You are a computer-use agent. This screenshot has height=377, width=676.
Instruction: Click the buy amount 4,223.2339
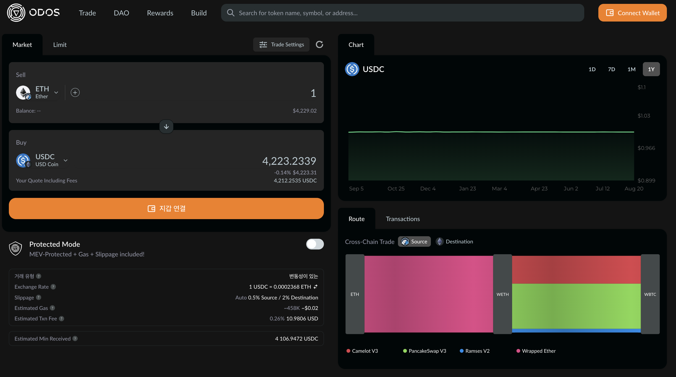[289, 161]
